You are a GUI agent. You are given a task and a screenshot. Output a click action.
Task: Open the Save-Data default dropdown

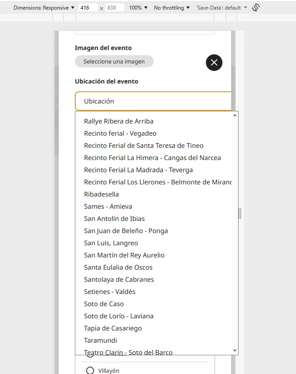click(x=221, y=8)
